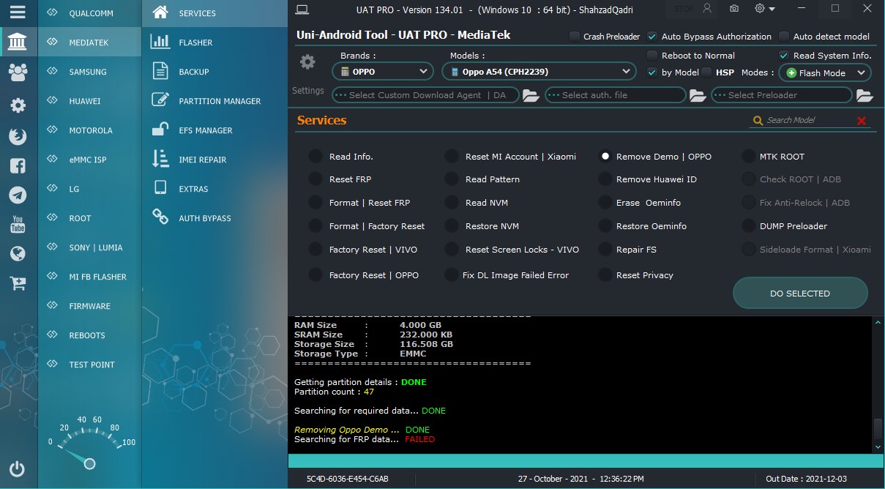
Task: Open the Telegram sidebar icon
Action: [18, 195]
